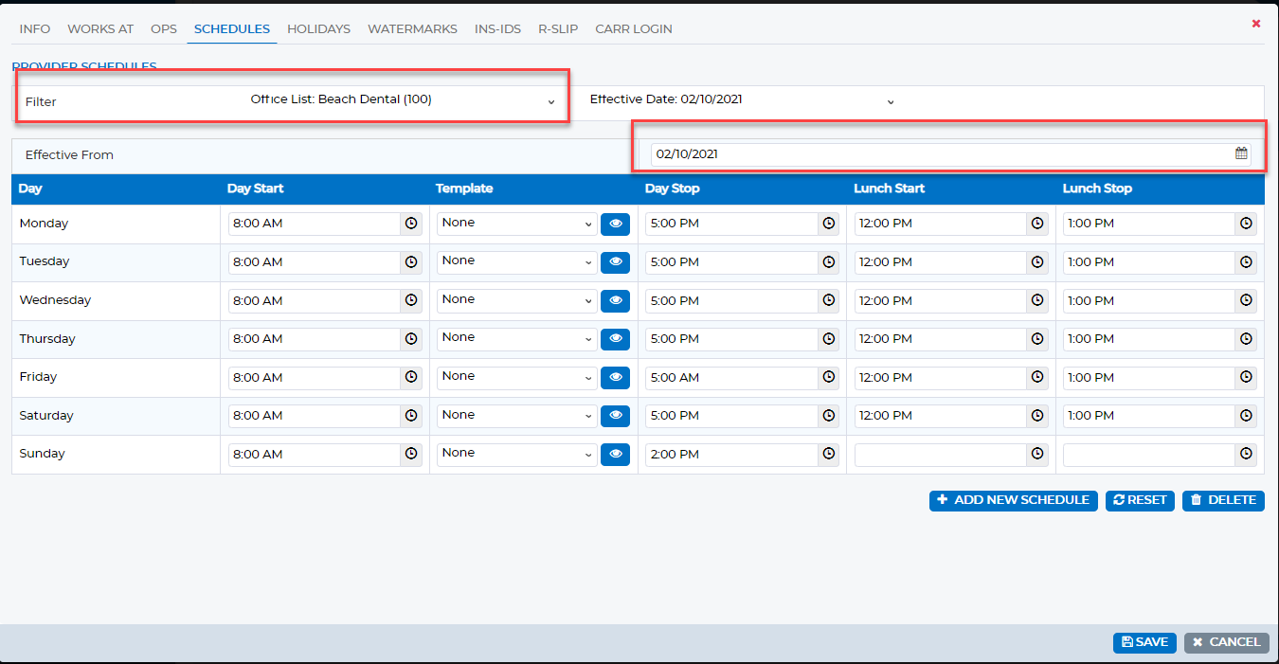Click the Monday Day Start 8:00 AM field
This screenshot has width=1279, height=664.
(x=315, y=224)
